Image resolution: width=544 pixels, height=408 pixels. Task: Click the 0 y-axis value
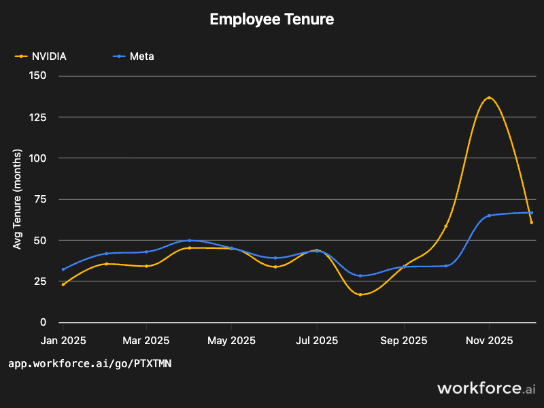[x=43, y=322]
